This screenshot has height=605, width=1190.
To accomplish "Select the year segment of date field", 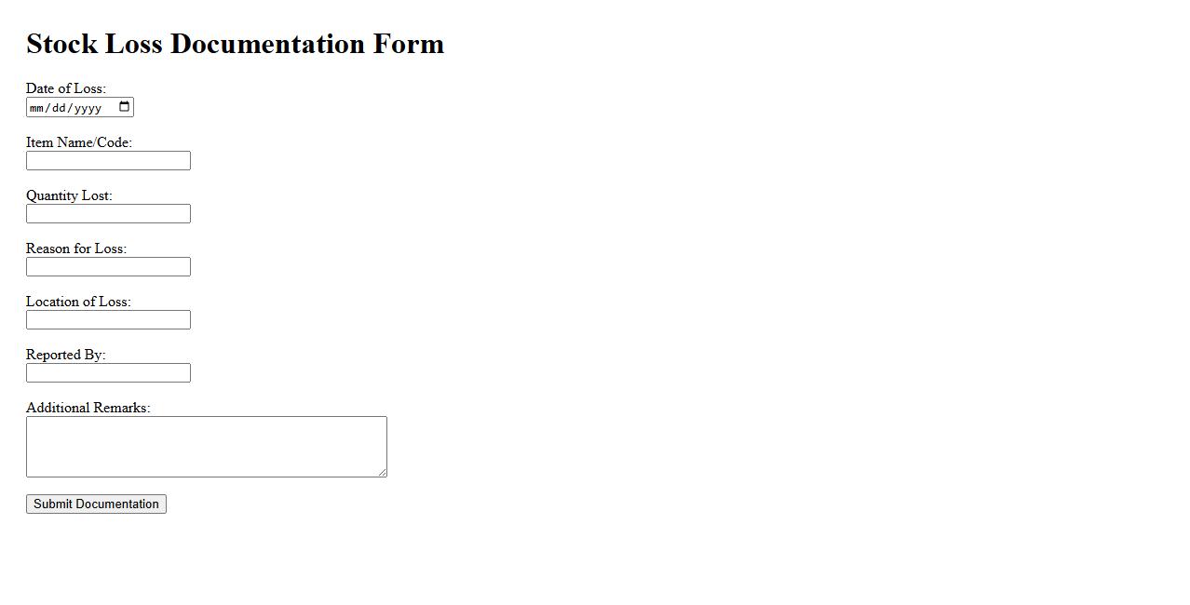I will [87, 108].
